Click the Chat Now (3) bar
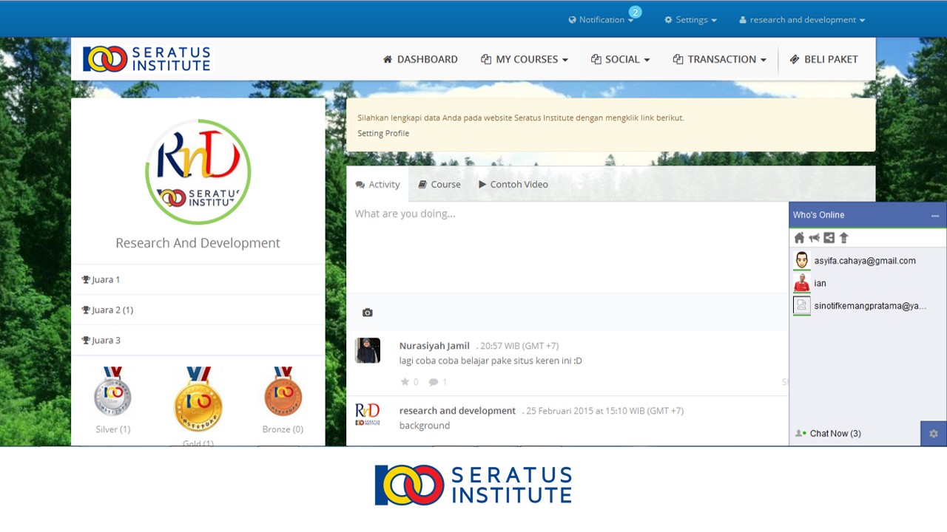This screenshot has height=532, width=947. pyautogui.click(x=855, y=434)
